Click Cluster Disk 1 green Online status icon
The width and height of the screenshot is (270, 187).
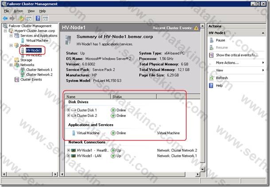pos(113,110)
